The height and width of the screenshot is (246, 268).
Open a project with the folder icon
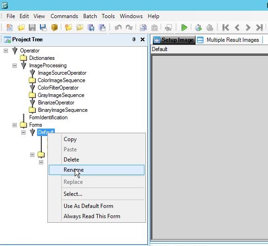click(x=21, y=27)
